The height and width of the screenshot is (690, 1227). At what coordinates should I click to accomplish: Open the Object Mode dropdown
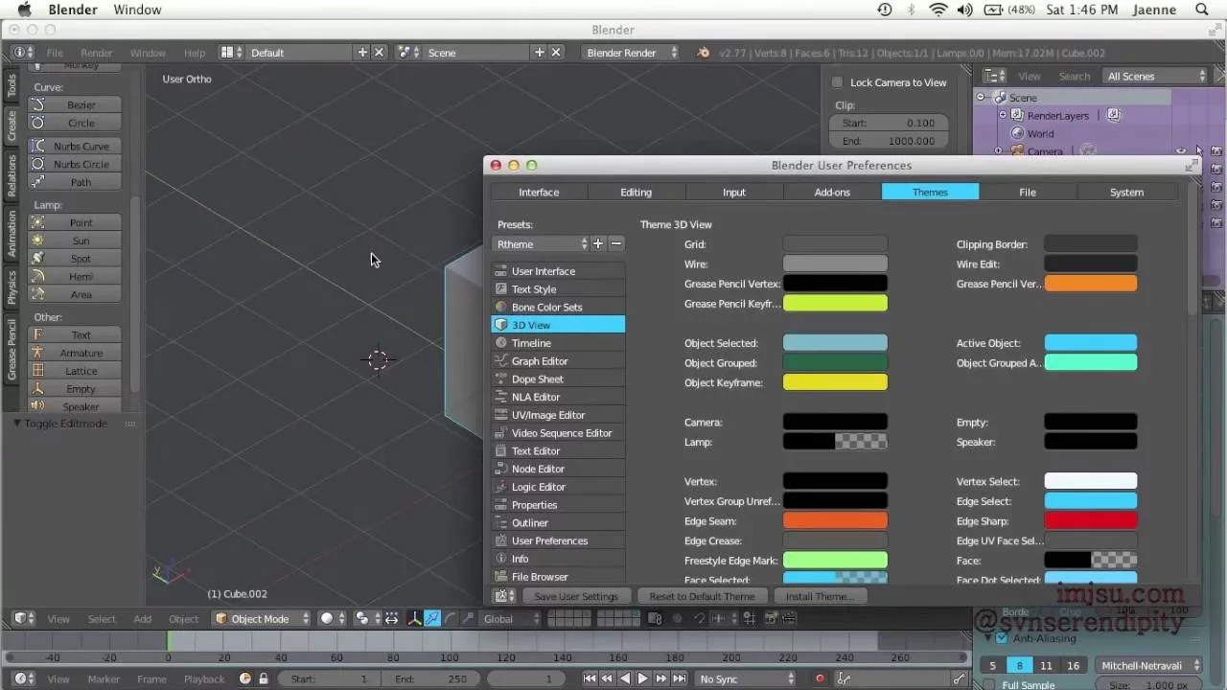(262, 618)
